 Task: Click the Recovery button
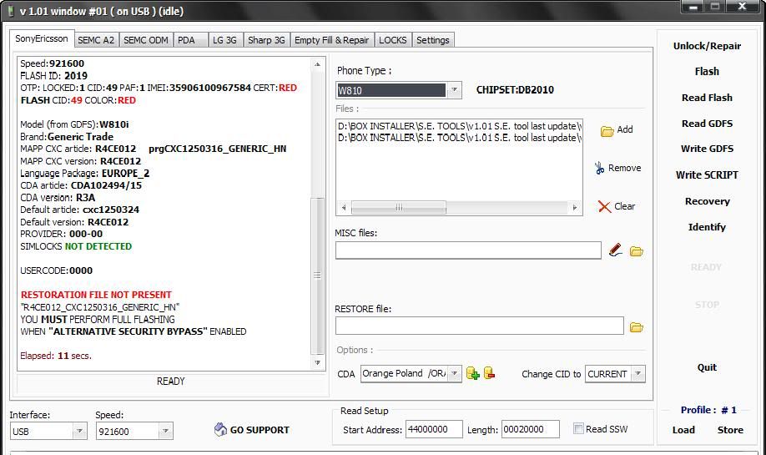[x=707, y=201]
